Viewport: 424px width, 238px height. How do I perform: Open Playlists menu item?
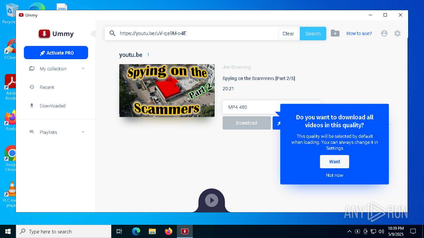pyautogui.click(x=48, y=132)
